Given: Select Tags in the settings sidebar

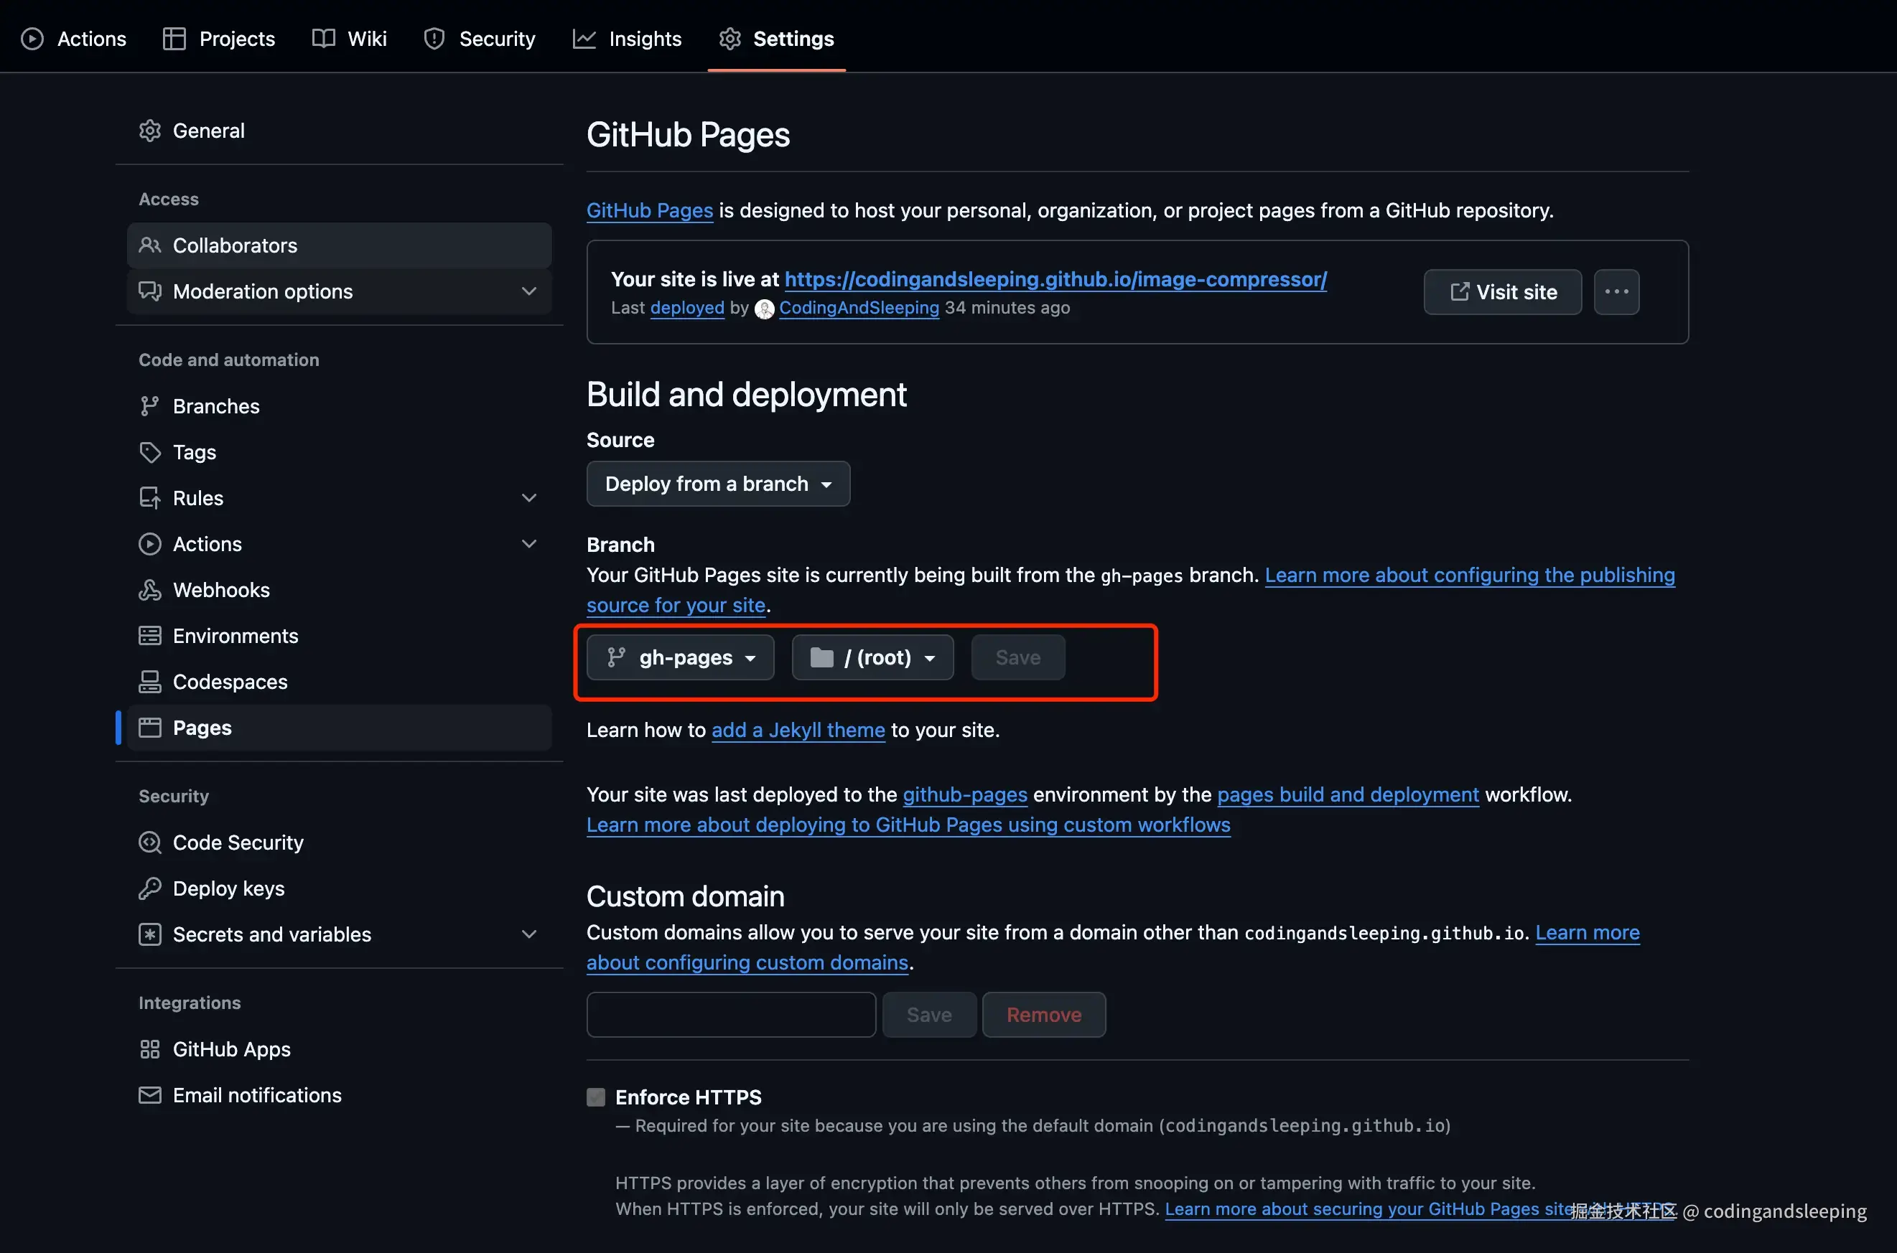Looking at the screenshot, I should click(339, 452).
